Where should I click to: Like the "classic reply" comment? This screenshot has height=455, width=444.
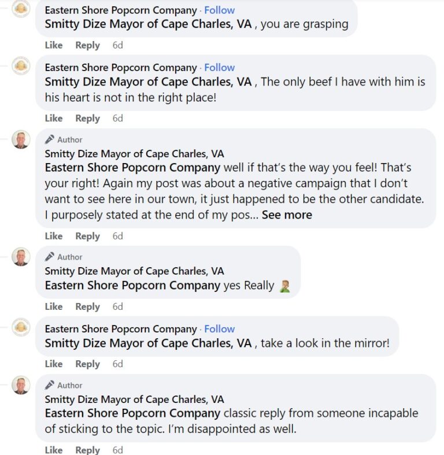coord(54,450)
